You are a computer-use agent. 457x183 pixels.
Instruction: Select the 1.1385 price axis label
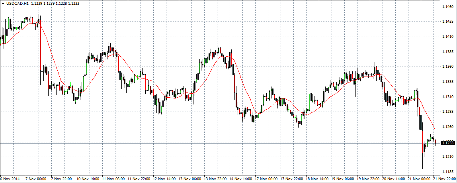[447, 52]
